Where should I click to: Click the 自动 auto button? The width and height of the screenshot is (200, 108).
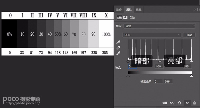click(189, 35)
